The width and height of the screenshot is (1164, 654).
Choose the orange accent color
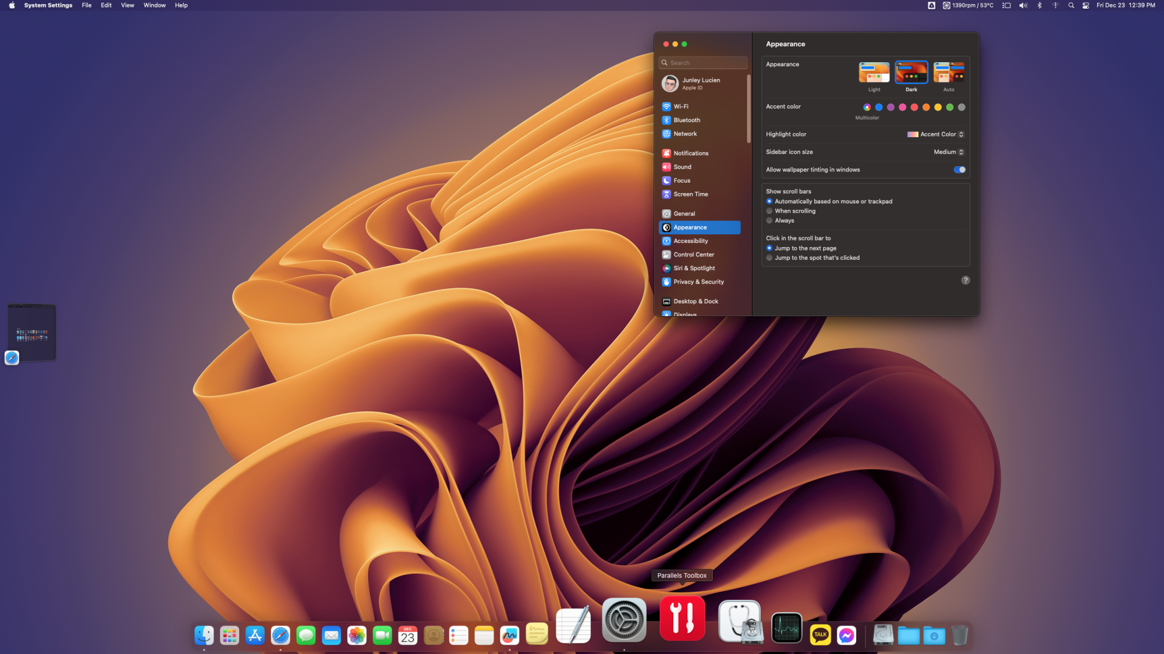pos(926,108)
